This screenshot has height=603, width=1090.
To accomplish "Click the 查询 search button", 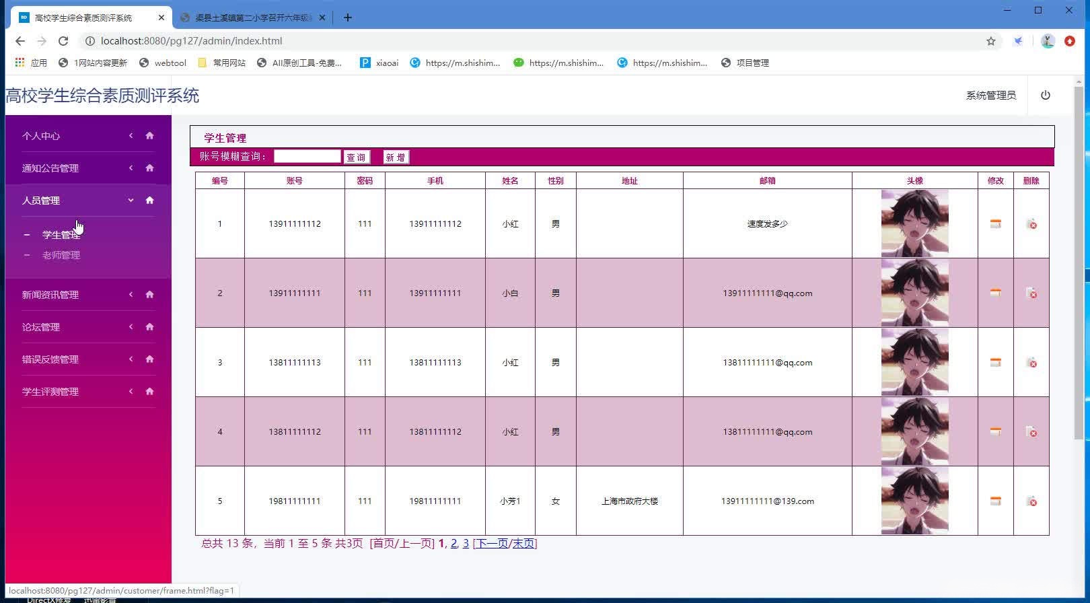I will click(x=357, y=157).
